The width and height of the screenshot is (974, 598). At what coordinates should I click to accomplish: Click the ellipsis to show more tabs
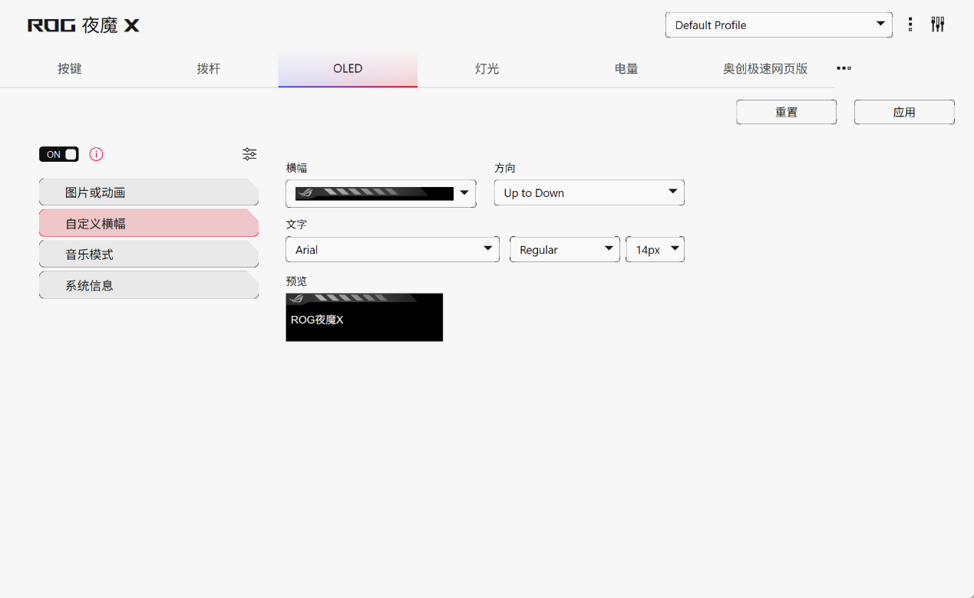844,68
